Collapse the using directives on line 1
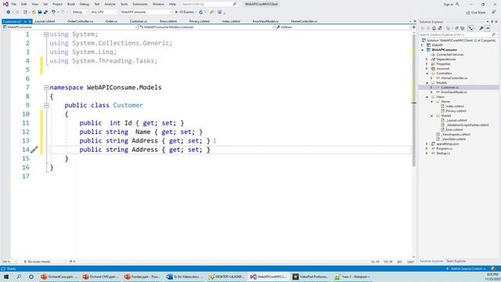501x282 pixels. [46, 34]
